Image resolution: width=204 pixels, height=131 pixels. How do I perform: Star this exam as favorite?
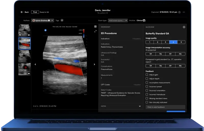tap(180, 12)
